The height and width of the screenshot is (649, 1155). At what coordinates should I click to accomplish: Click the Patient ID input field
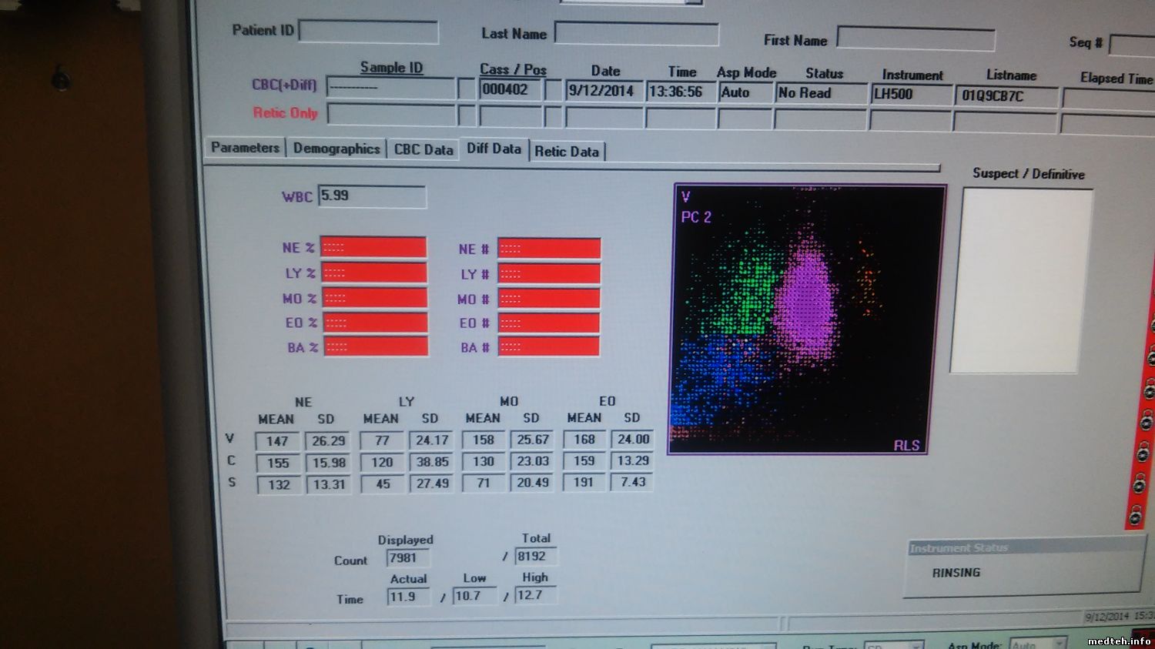pyautogui.click(x=368, y=32)
